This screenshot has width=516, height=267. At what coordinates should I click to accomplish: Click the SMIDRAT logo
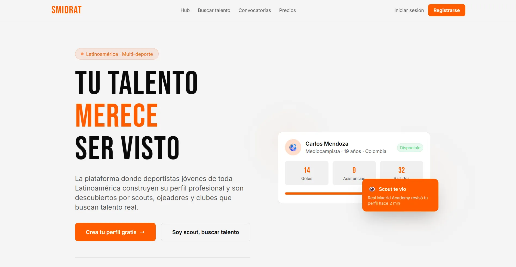pos(66,10)
